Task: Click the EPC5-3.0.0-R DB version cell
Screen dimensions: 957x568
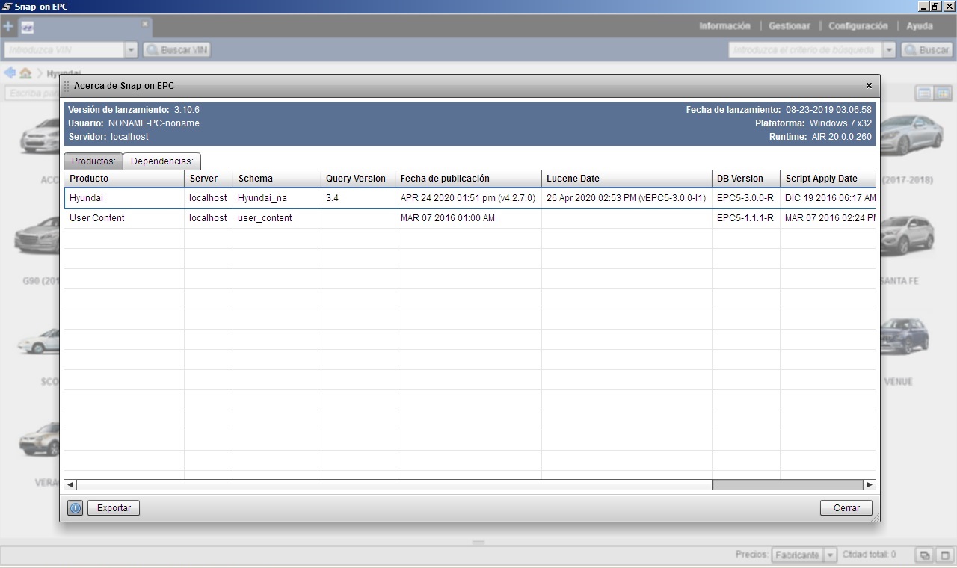Action: point(745,198)
